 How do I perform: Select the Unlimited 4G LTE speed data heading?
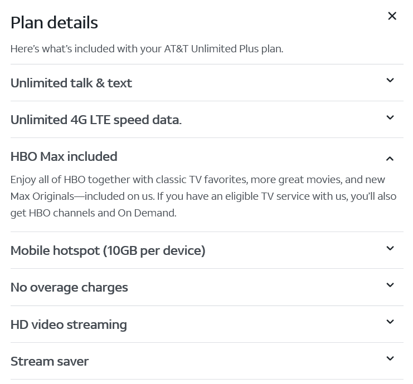point(96,120)
